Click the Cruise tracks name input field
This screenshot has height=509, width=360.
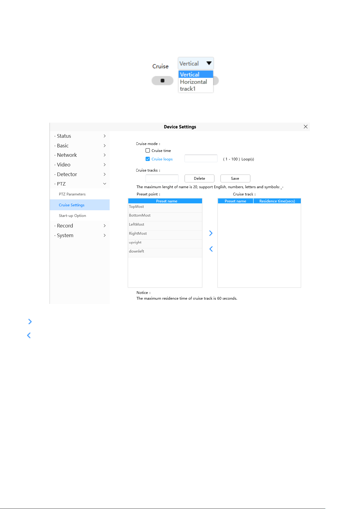162,178
